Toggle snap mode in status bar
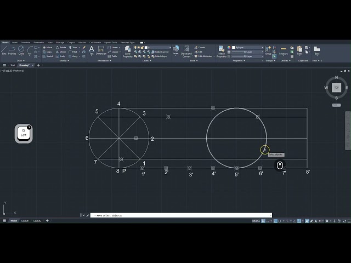 click(x=268, y=221)
